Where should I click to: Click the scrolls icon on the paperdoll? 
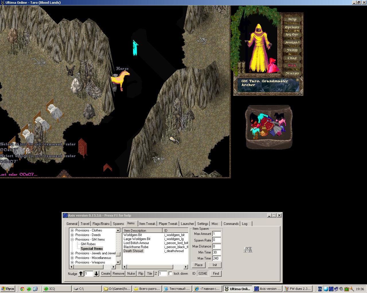(242, 68)
